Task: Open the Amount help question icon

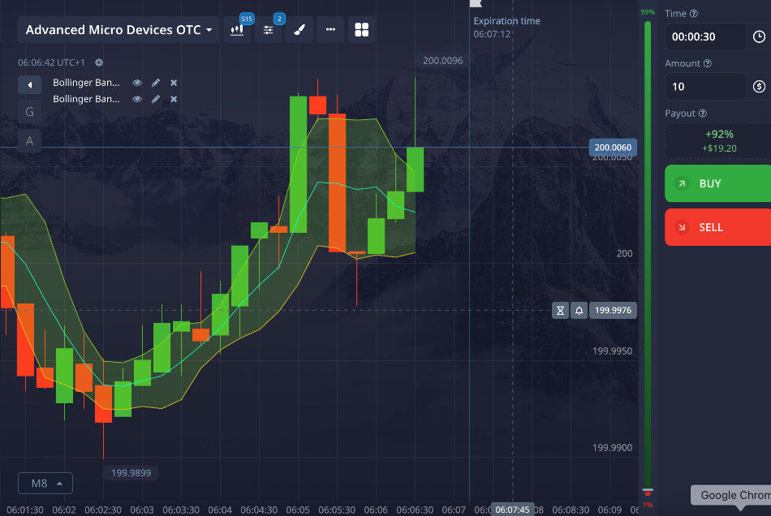Action: tap(708, 63)
